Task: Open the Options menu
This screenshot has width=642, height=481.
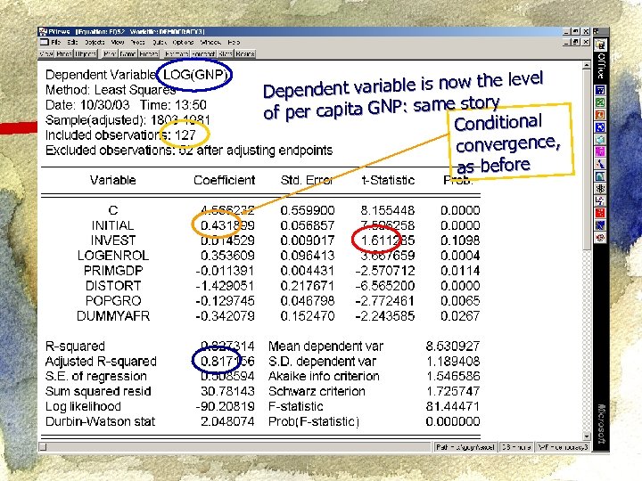Action: pyautogui.click(x=183, y=42)
